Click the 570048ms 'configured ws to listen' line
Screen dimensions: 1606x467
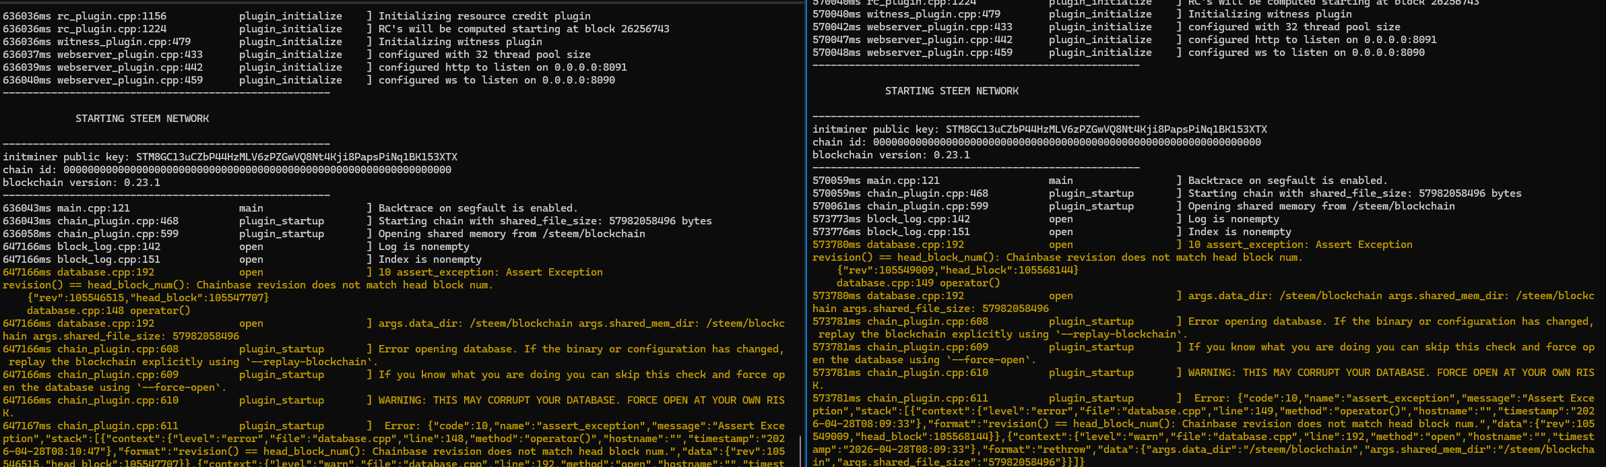(1118, 53)
